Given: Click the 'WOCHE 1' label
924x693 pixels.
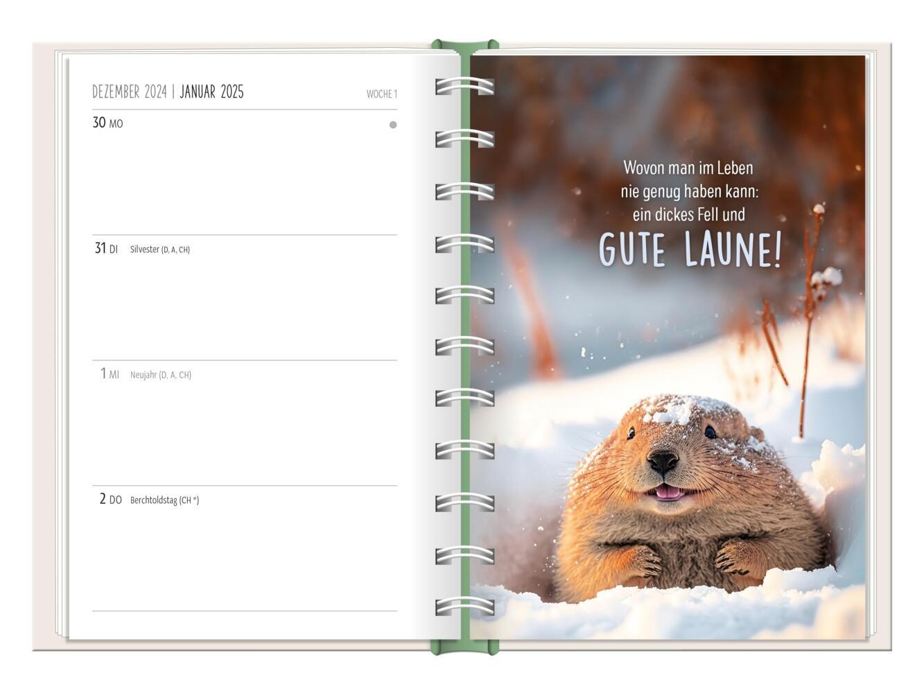Looking at the screenshot, I should (382, 94).
